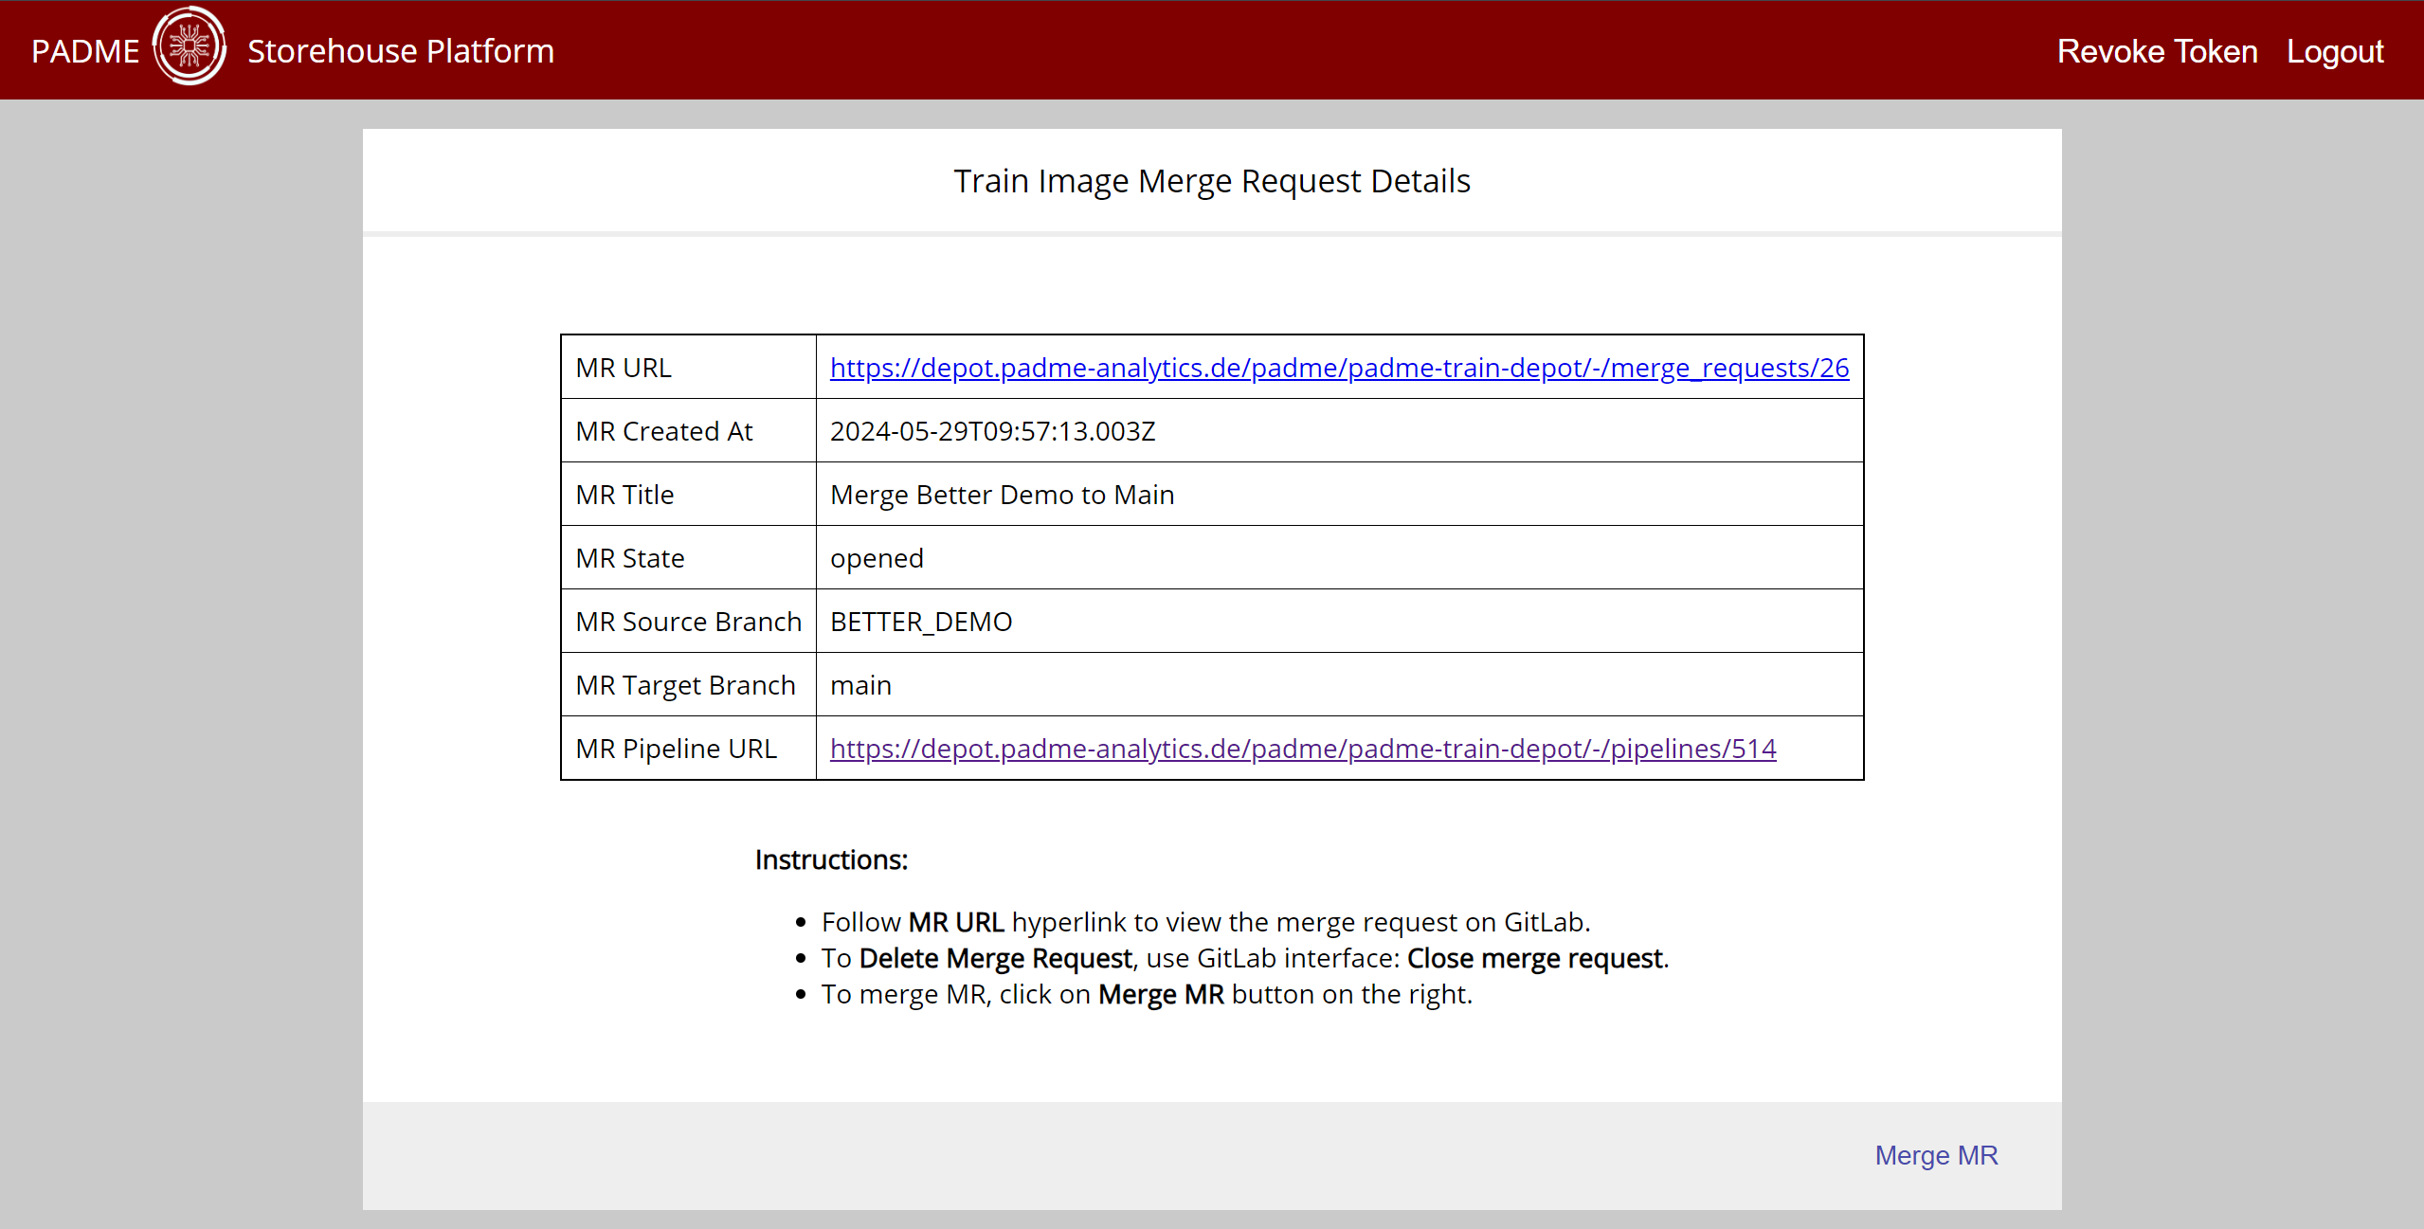Viewport: 2424px width, 1229px height.
Task: Click the Merge MR button
Action: (x=1936, y=1155)
